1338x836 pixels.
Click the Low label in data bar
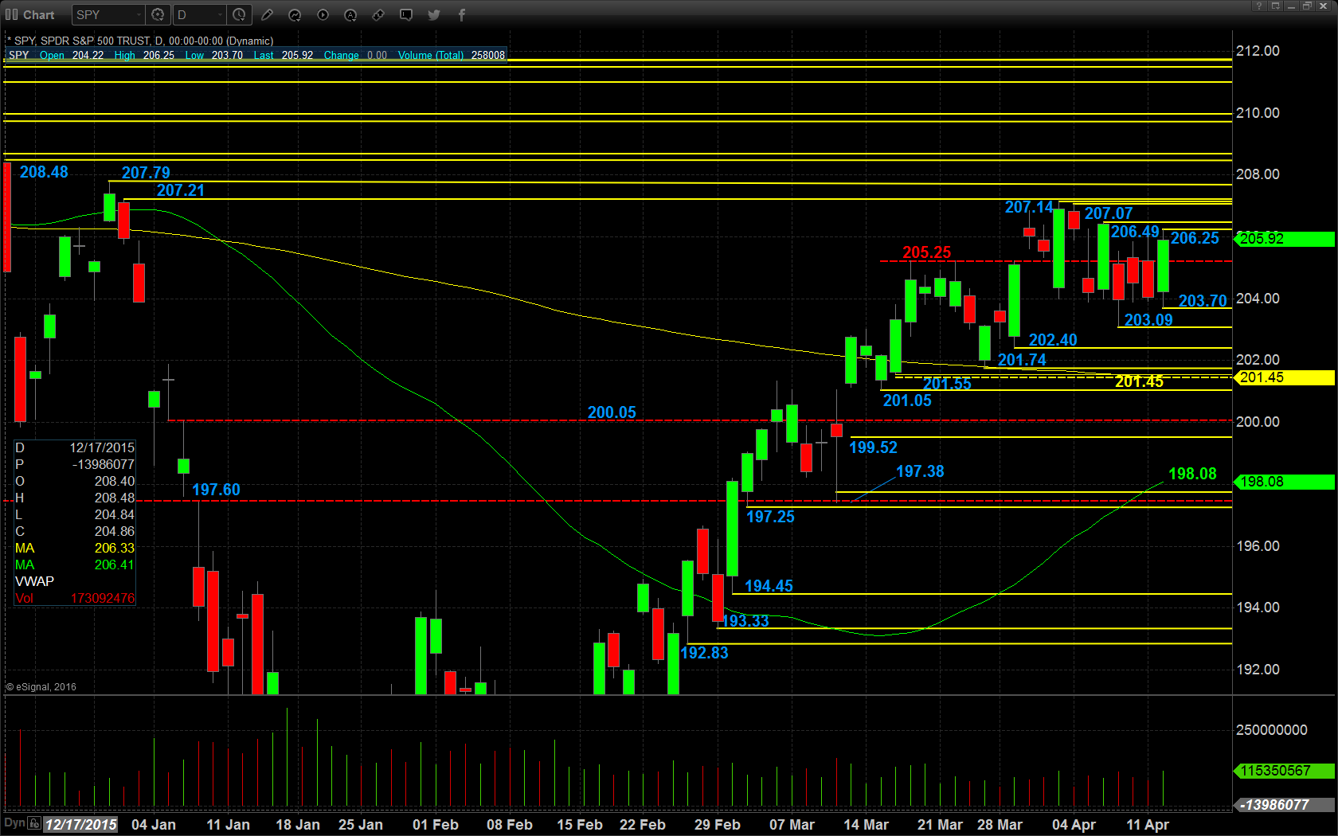point(194,55)
